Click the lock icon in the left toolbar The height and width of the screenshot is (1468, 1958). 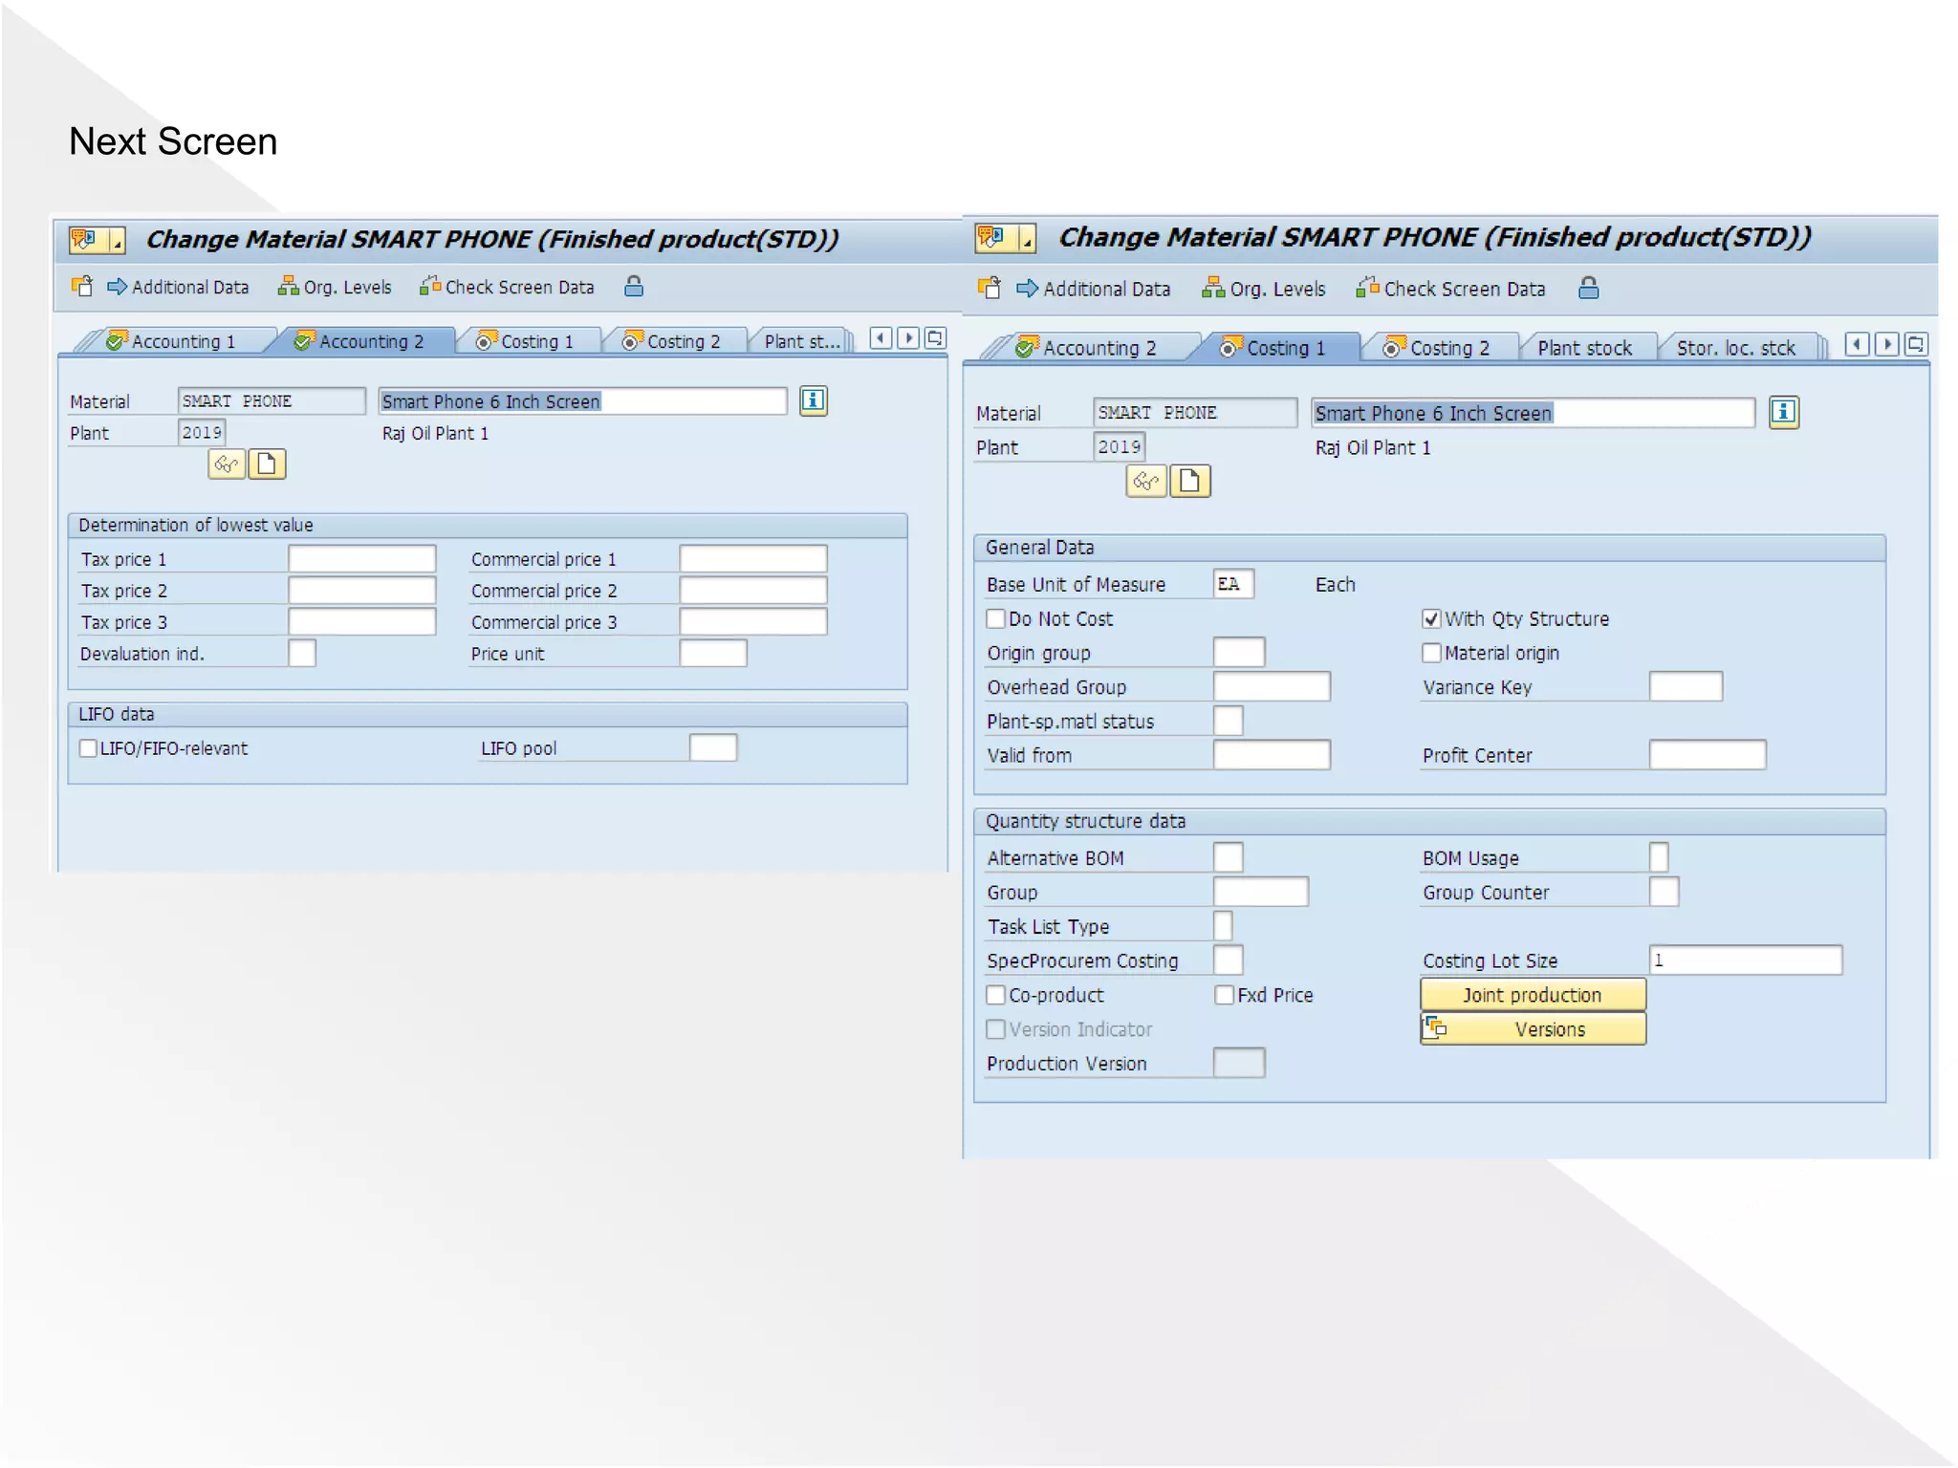click(x=633, y=287)
